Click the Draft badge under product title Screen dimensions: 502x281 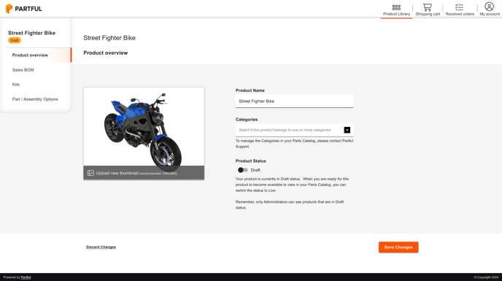coord(15,40)
